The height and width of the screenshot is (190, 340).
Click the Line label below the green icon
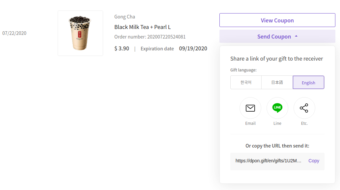coord(277,123)
